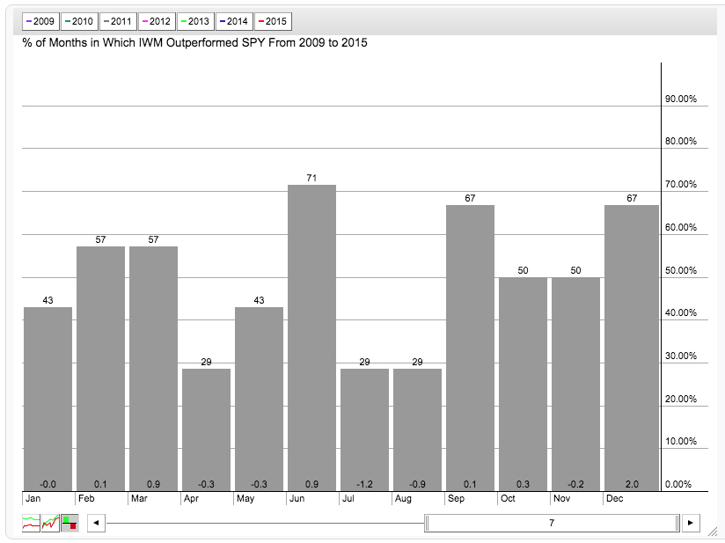The height and width of the screenshot is (543, 725).
Task: Click the right arrow of the year slider
Action: point(691,523)
